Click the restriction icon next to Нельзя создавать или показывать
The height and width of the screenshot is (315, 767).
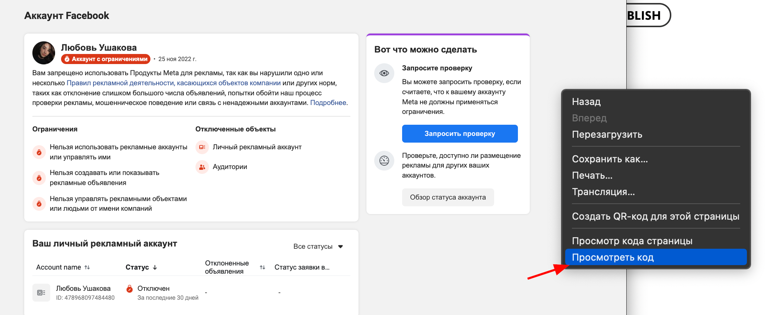point(39,178)
